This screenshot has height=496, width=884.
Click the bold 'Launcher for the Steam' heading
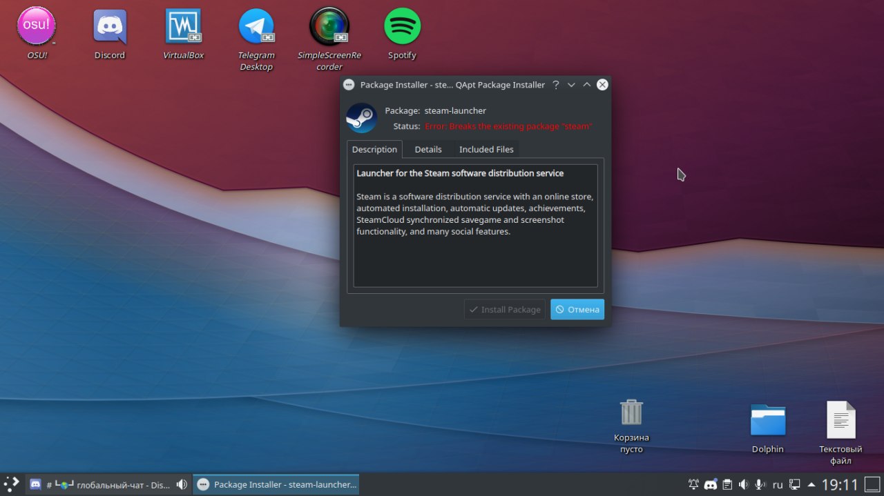pos(460,173)
